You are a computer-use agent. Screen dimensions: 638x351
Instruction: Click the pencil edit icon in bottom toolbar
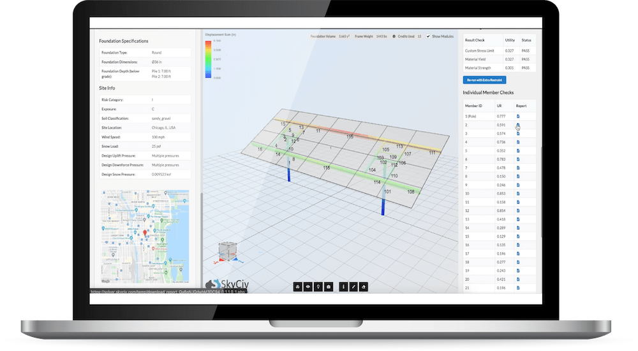[353, 287]
